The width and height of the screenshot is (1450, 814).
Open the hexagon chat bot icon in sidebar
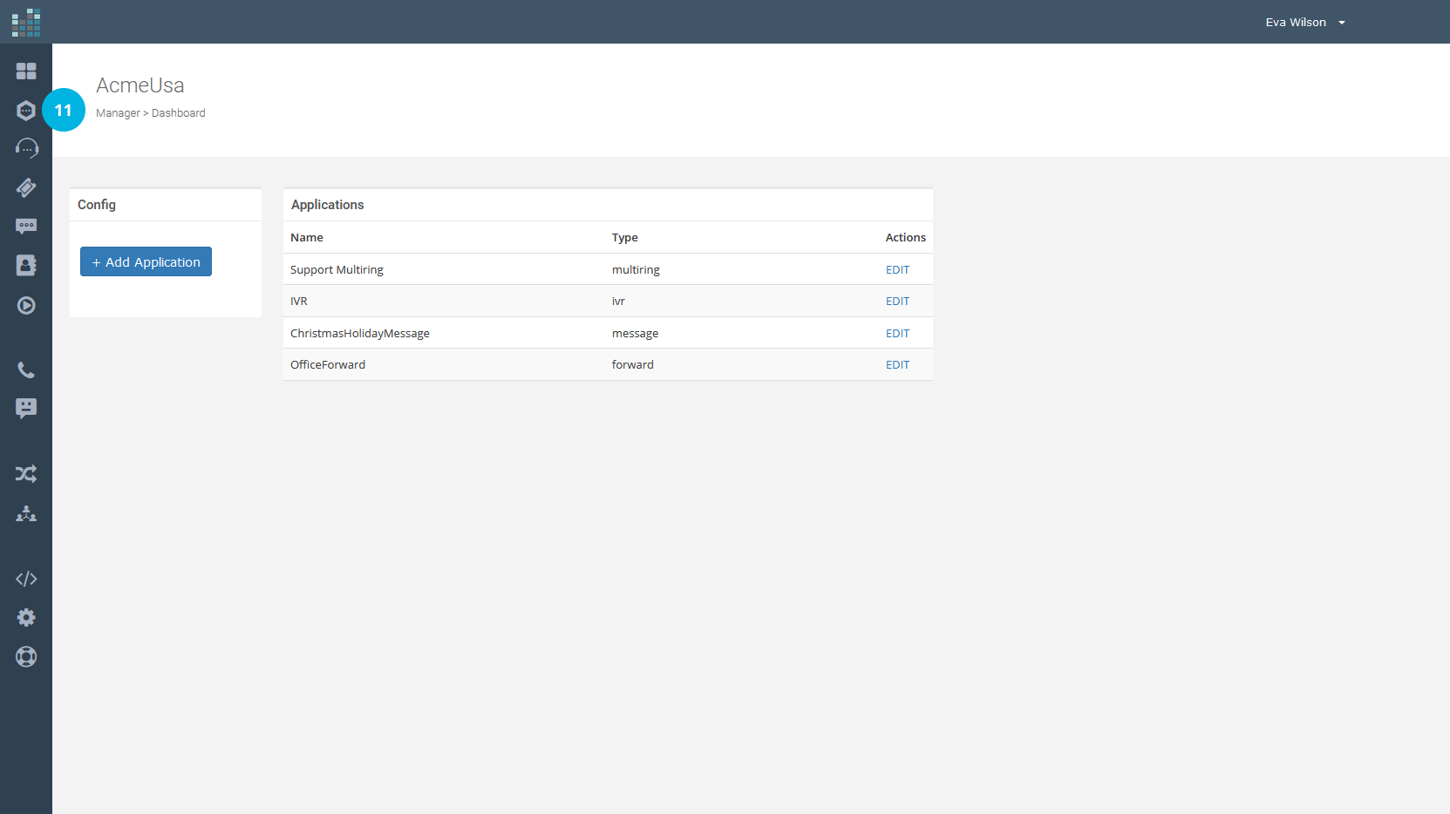[x=26, y=111]
